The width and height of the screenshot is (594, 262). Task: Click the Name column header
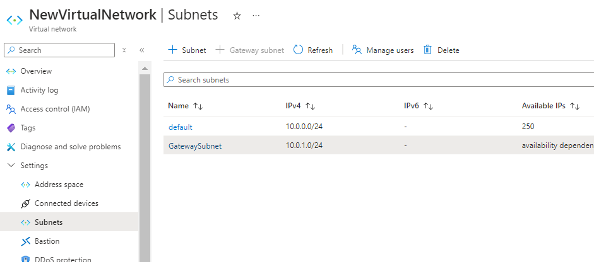click(x=179, y=106)
